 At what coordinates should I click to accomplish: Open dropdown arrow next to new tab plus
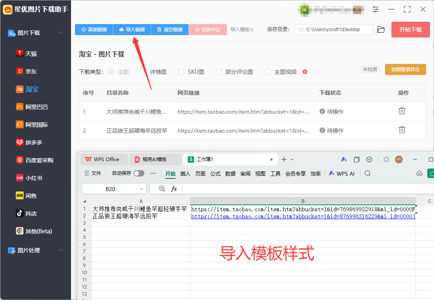point(292,159)
